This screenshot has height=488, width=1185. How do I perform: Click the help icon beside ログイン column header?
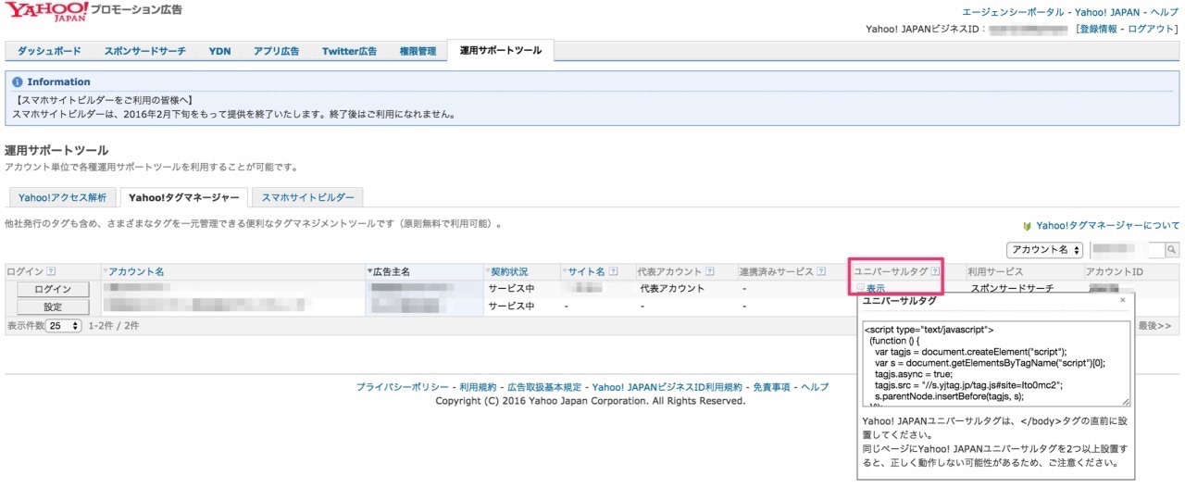(x=51, y=271)
